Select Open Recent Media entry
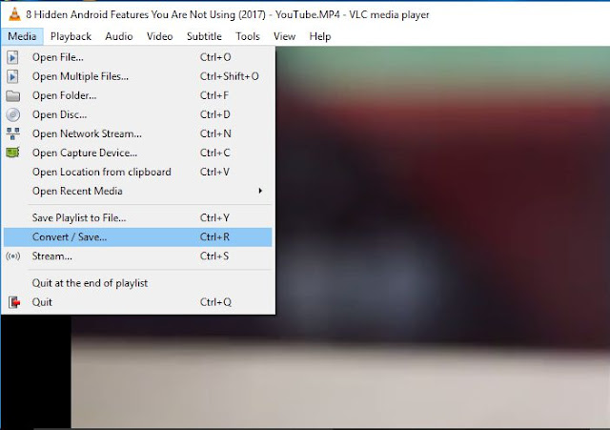 [137, 191]
